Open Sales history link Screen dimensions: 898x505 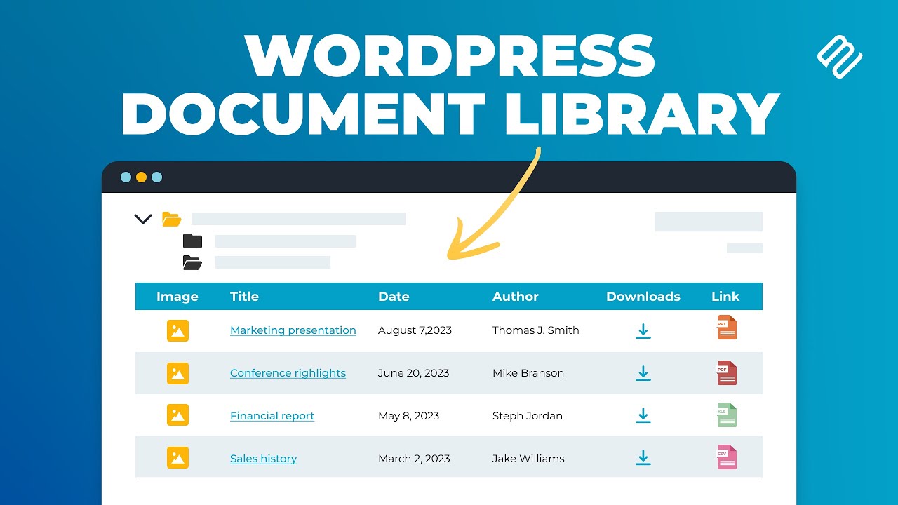point(263,459)
